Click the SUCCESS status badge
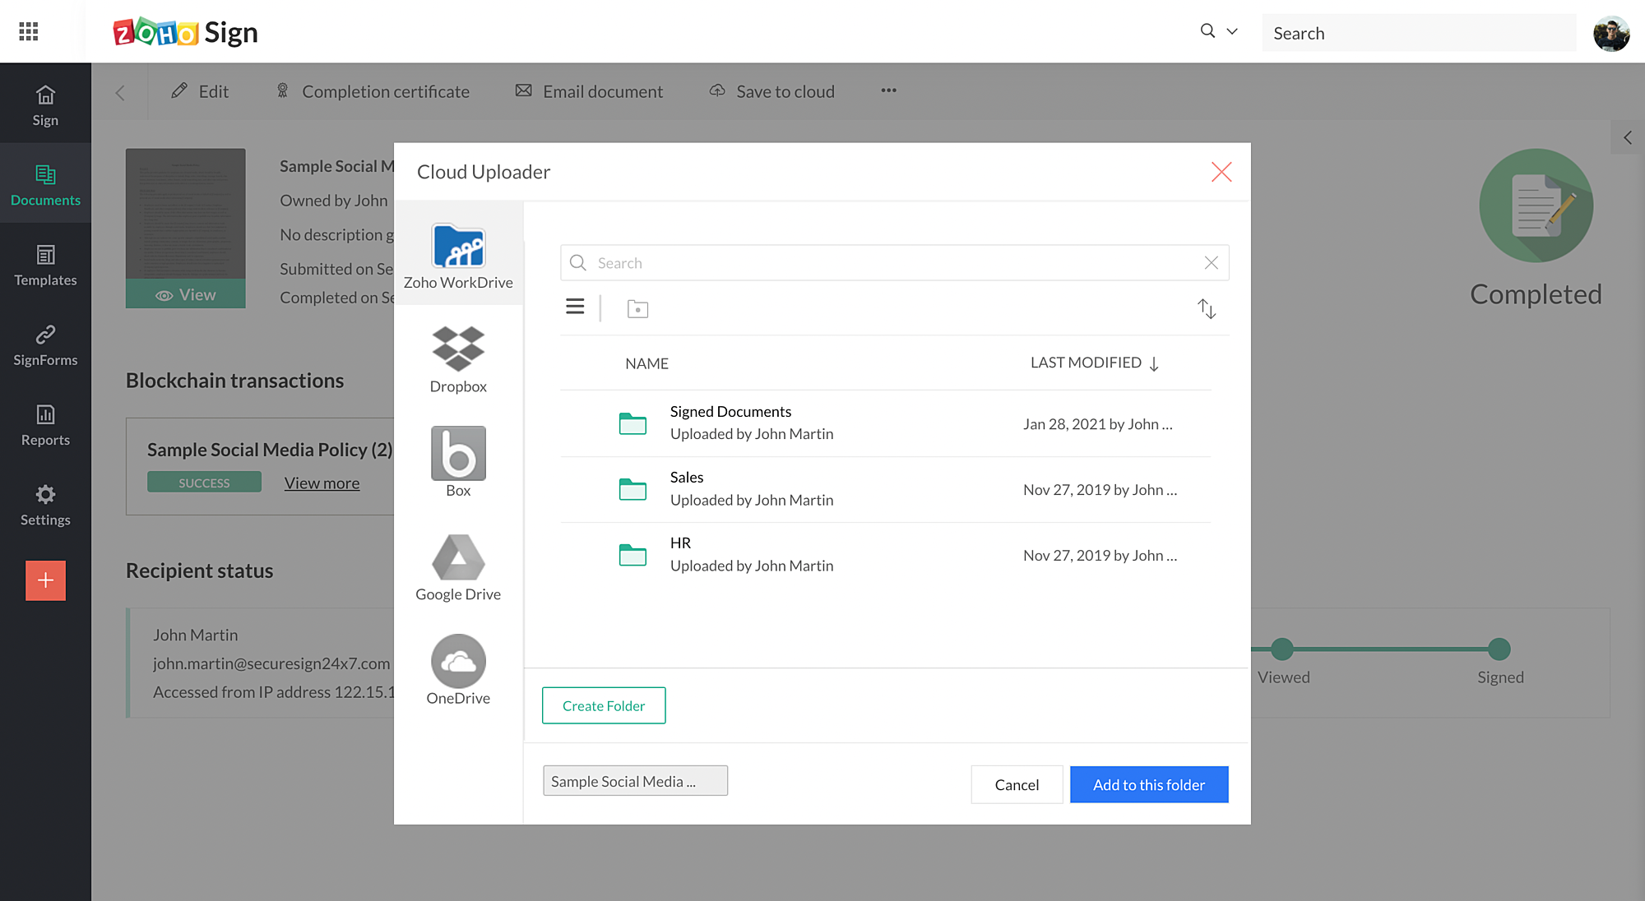 [x=204, y=482]
